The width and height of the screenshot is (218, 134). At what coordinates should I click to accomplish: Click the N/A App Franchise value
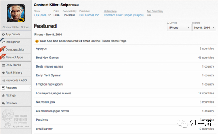coord(149,15)
